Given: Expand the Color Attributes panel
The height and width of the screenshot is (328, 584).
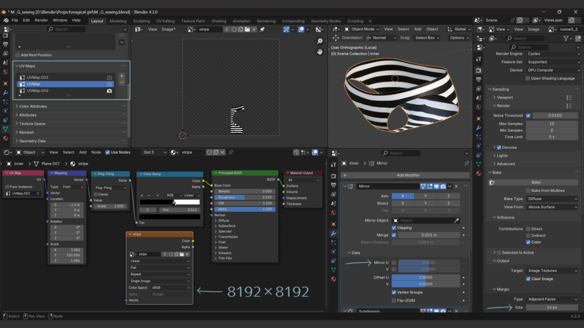Looking at the screenshot, I should [x=33, y=106].
